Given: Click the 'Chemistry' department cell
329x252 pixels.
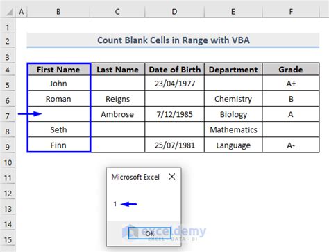Looking at the screenshot, I should [x=233, y=99].
